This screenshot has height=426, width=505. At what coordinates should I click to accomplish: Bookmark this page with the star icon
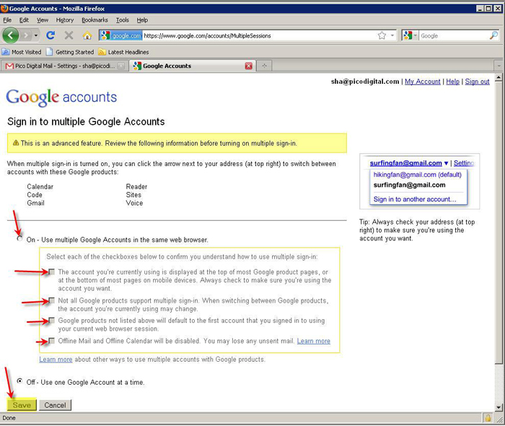[382, 35]
